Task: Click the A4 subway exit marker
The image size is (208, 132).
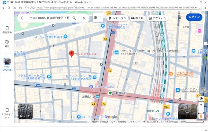Action: click(93, 104)
